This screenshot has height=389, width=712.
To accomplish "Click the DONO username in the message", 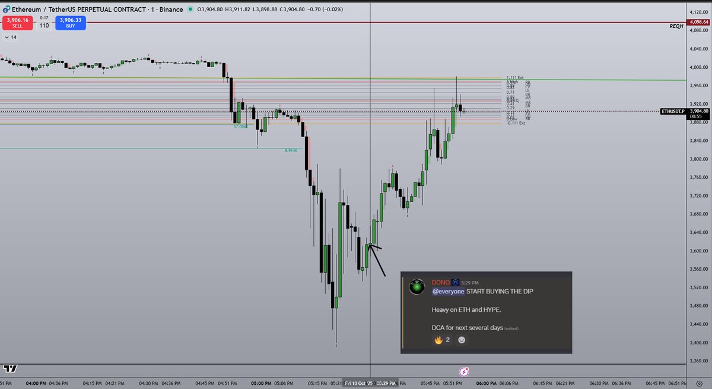I will click(440, 283).
